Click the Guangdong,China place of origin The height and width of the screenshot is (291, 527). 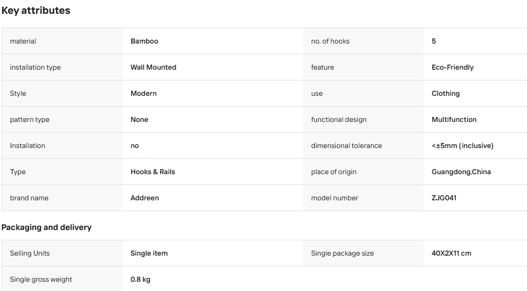point(461,172)
